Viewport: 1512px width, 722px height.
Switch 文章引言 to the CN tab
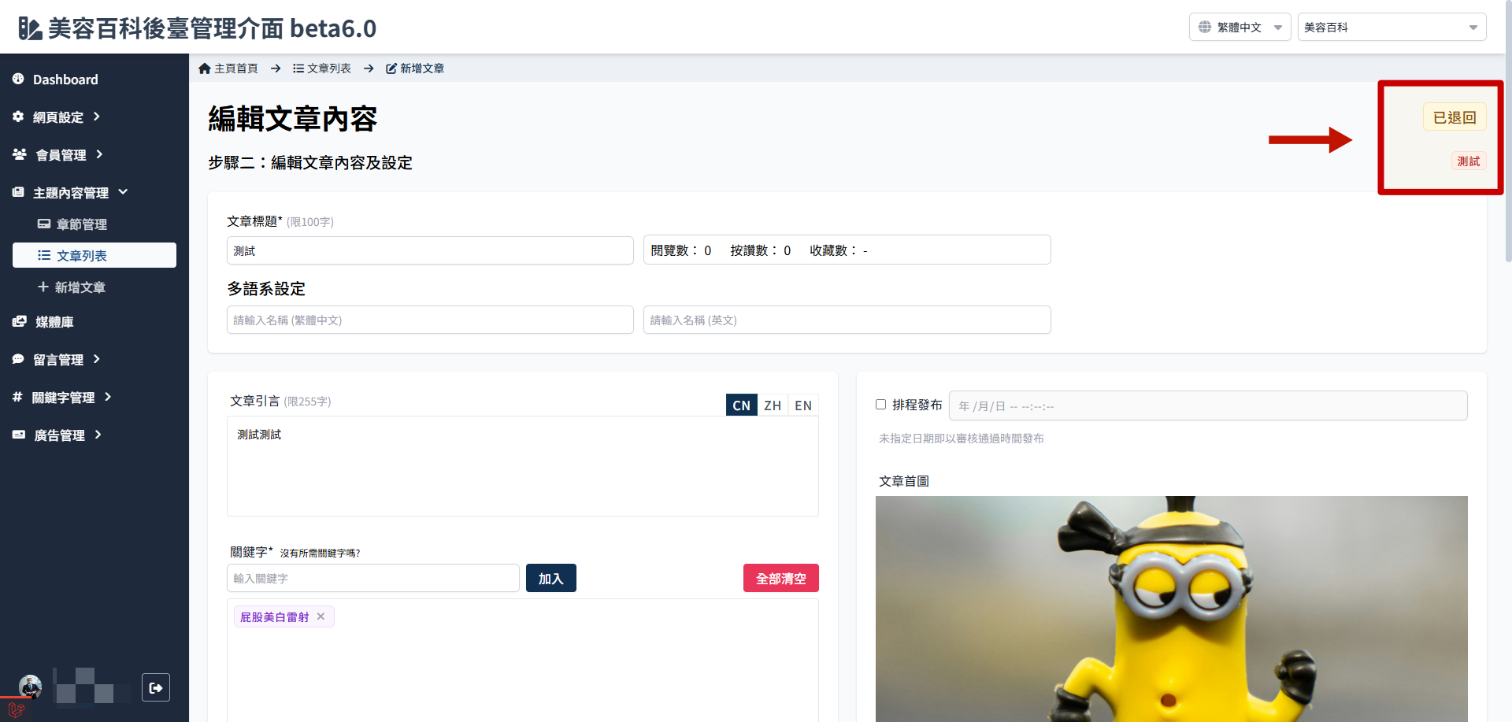pos(741,405)
